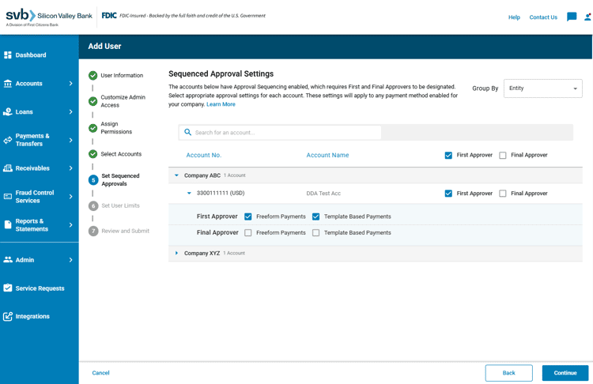Uncheck First Approver Template Based Payments

click(x=315, y=216)
